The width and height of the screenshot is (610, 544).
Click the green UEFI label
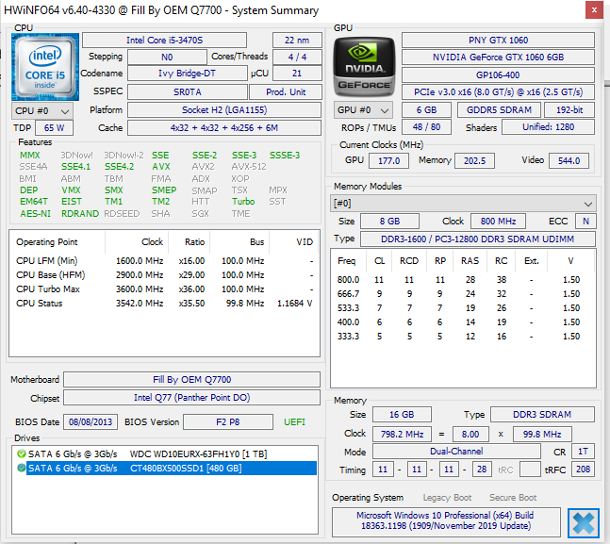point(294,421)
